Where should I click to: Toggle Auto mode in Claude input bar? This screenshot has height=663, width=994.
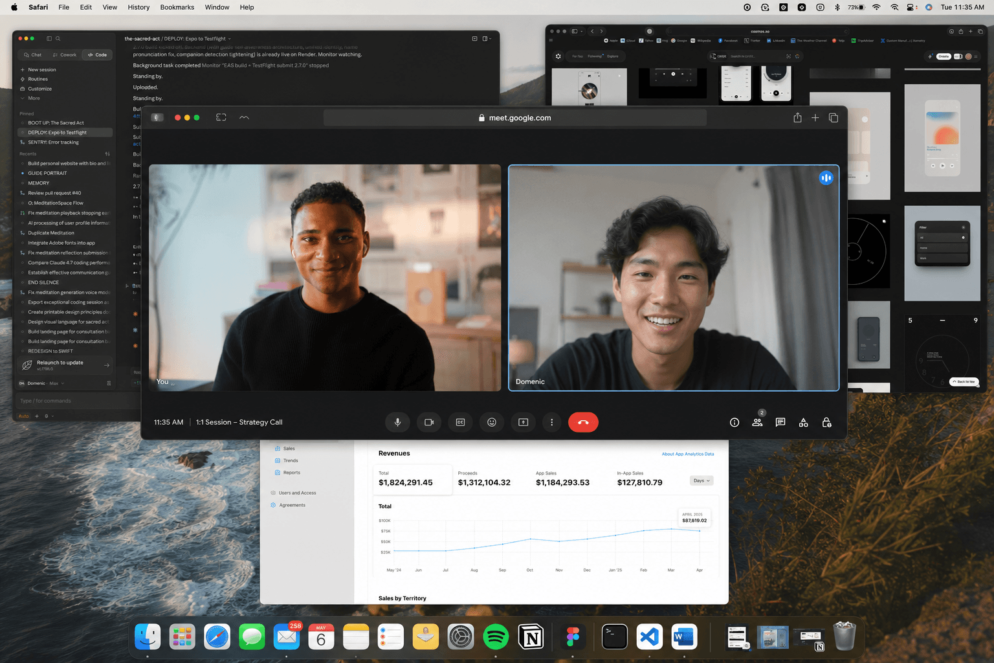tap(24, 416)
